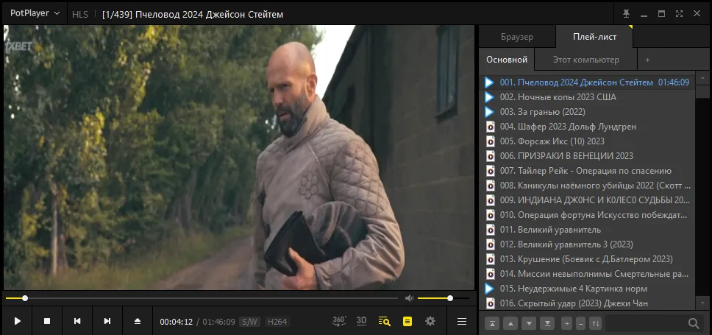Skip to the next playlist item
712x335 pixels.
coord(107,321)
